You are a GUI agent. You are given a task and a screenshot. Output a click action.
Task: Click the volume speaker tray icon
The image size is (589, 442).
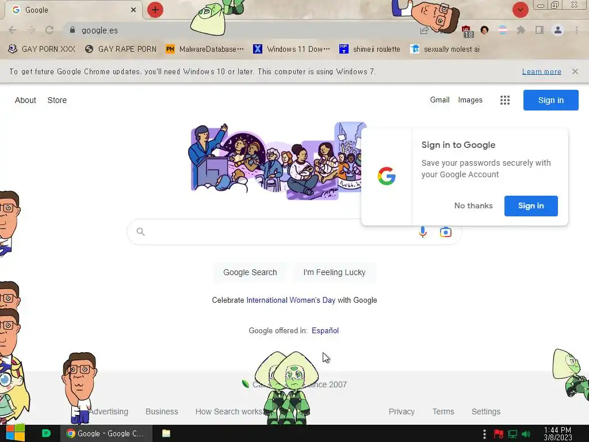click(x=526, y=434)
